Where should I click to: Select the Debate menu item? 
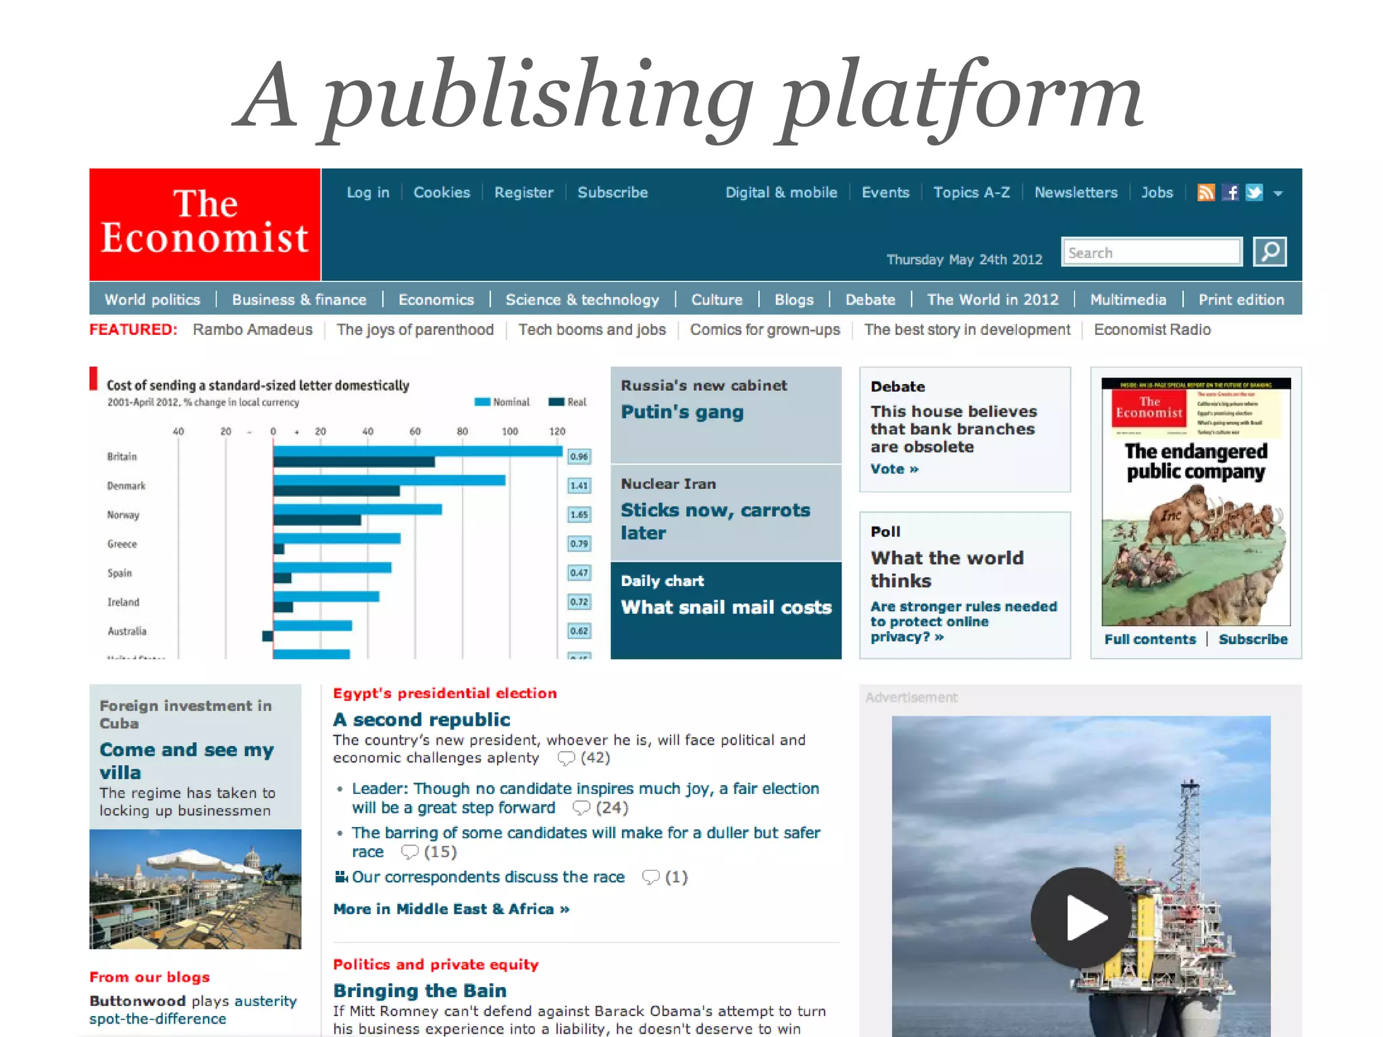pos(870,299)
